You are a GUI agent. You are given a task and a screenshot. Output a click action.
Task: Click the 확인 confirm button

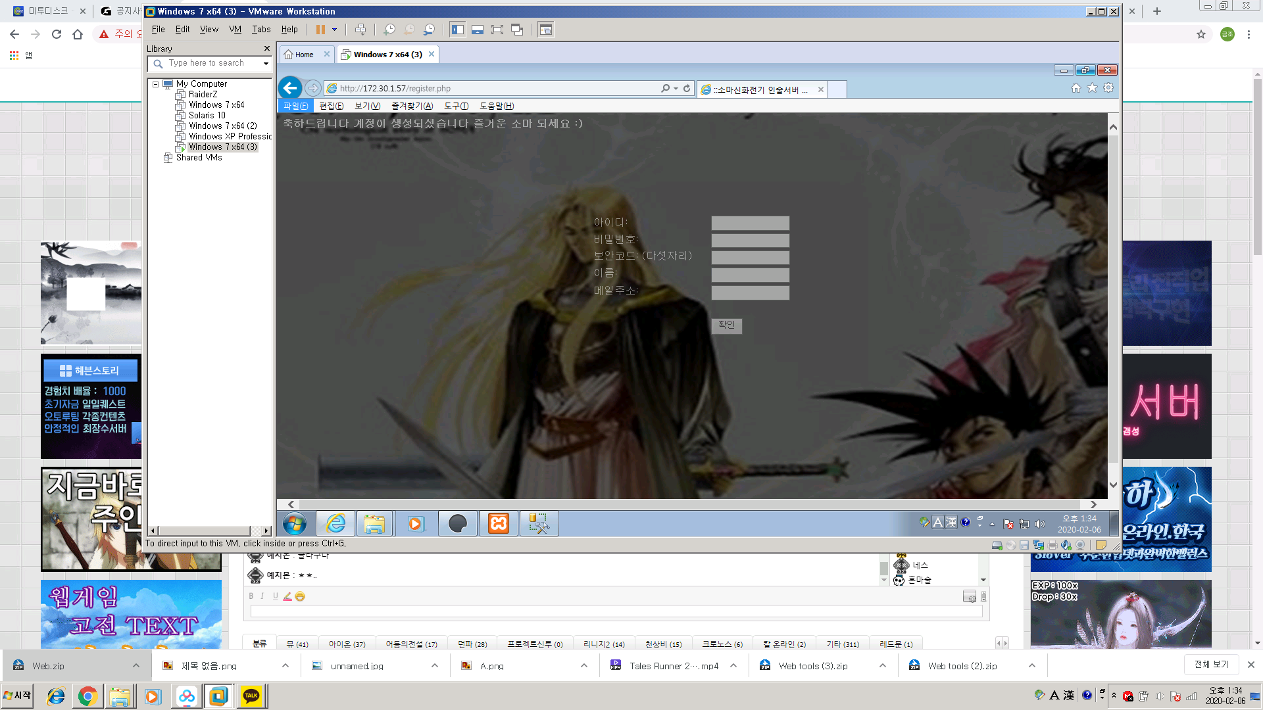[x=726, y=325]
